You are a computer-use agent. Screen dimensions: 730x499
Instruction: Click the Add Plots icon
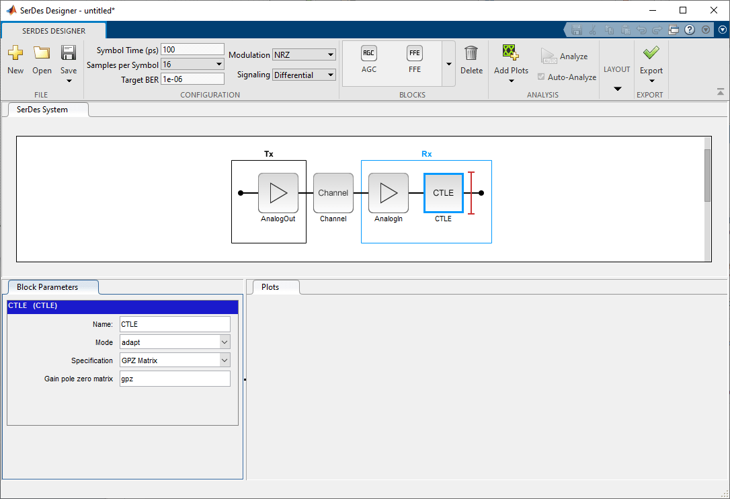pyautogui.click(x=511, y=52)
